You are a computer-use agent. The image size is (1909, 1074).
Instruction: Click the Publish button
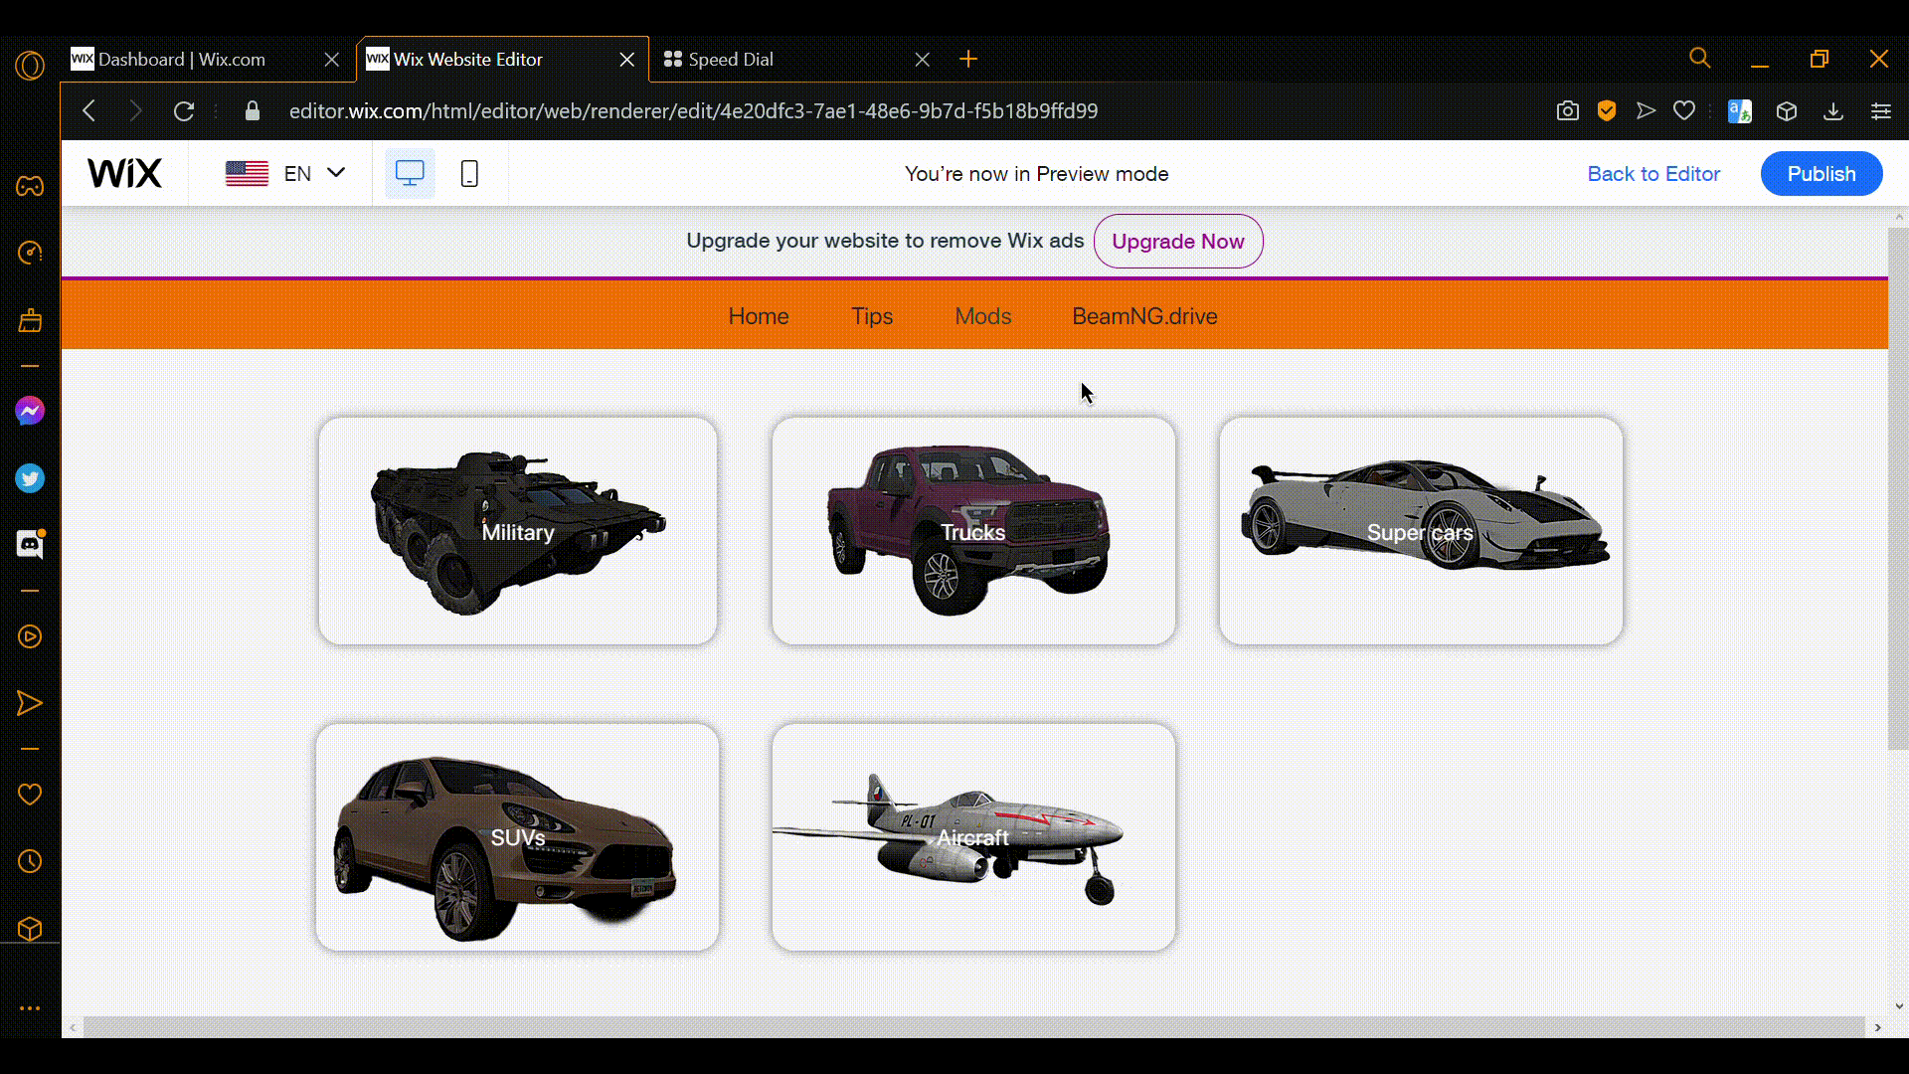pos(1822,174)
